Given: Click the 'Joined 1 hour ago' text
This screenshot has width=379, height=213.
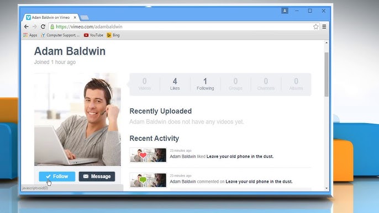Looking at the screenshot, I should point(55,62).
